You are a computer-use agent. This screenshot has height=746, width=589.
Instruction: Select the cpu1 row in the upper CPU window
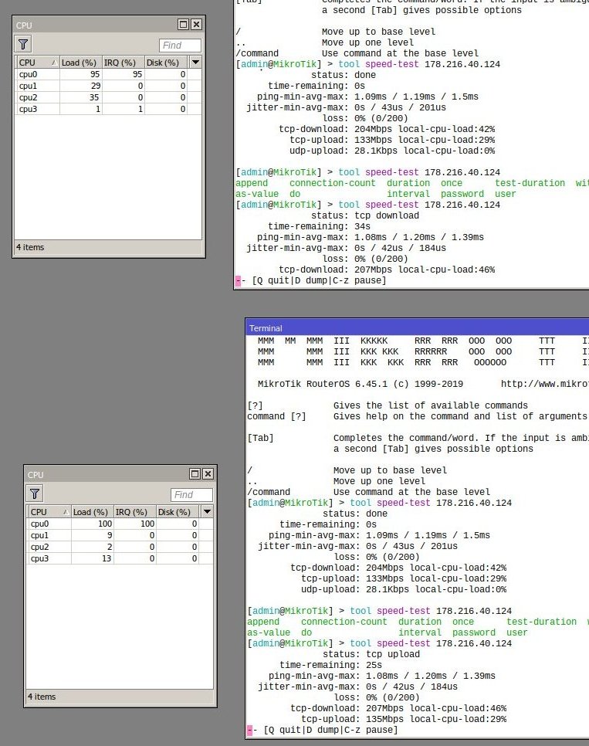(109, 86)
